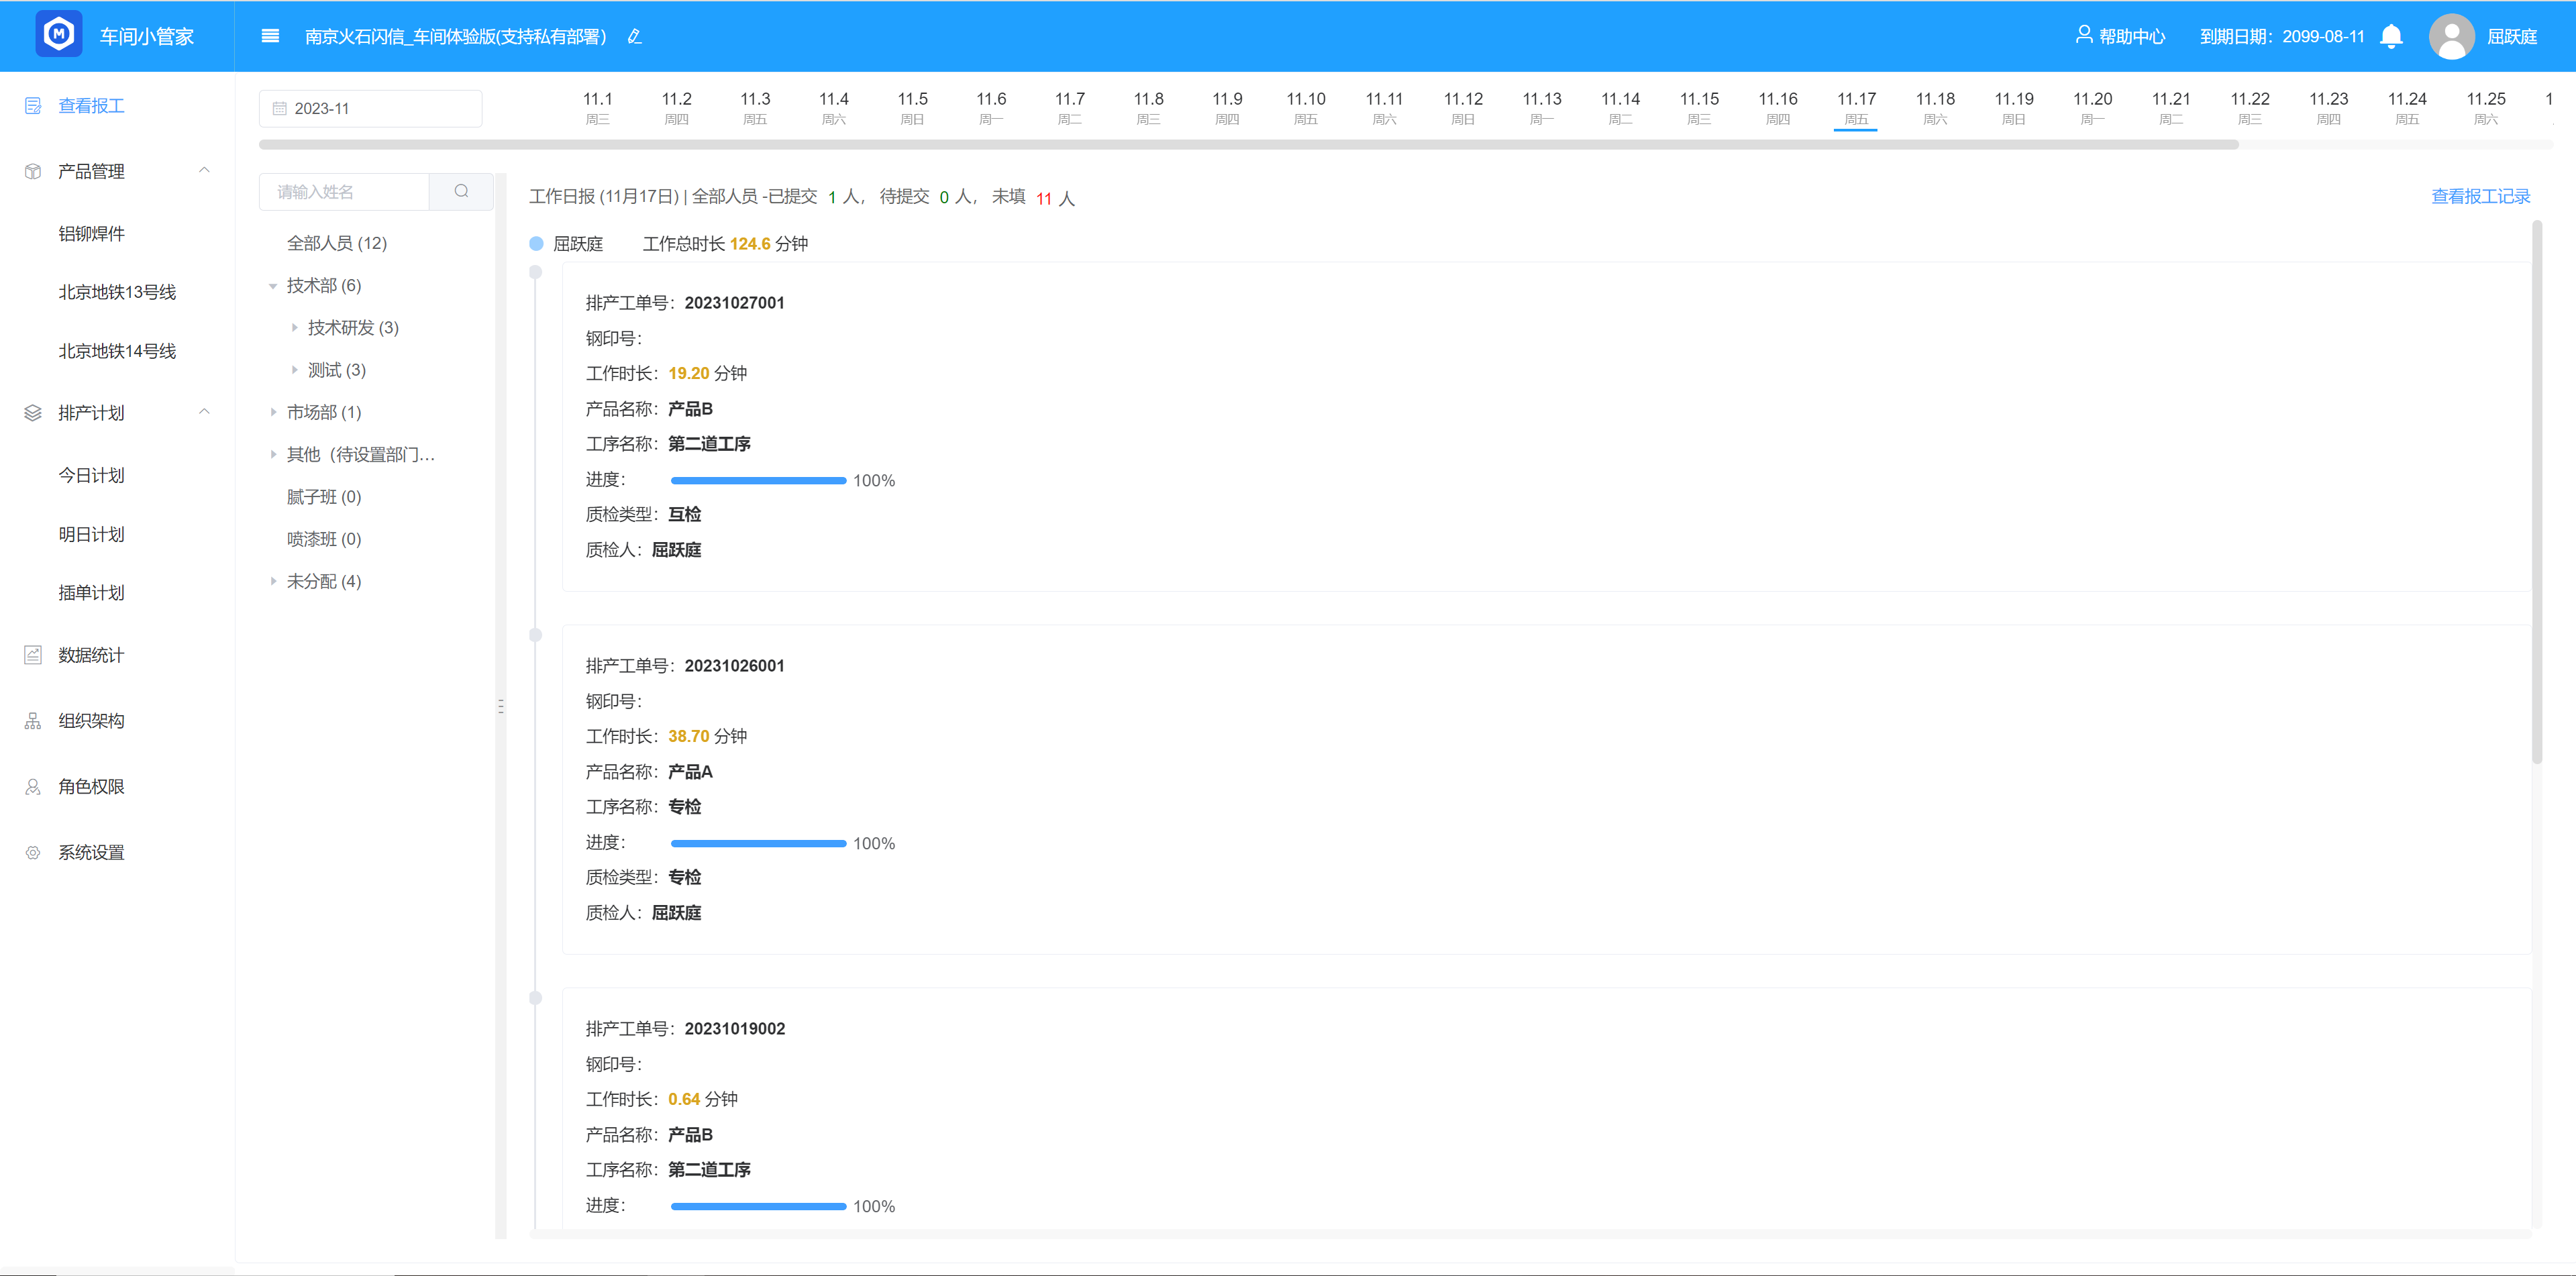This screenshot has width=2576, height=1276.
Task: Expand the 未分配 (4) tree node
Action: tap(273, 581)
